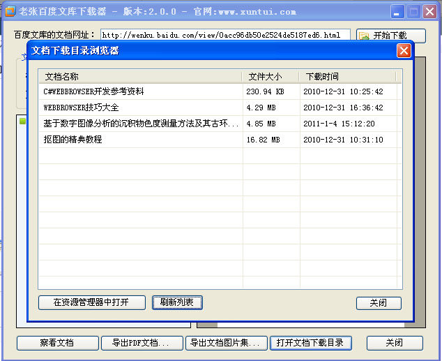Image resolution: width=442 pixels, height=361 pixels.
Task: Close the main 老张百度文库下载器 window
Action: [x=429, y=12]
